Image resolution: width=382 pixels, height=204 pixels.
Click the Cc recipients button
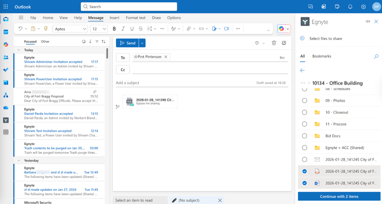pos(123,70)
